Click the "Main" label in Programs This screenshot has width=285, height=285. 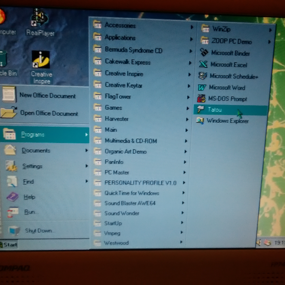coord(111,129)
